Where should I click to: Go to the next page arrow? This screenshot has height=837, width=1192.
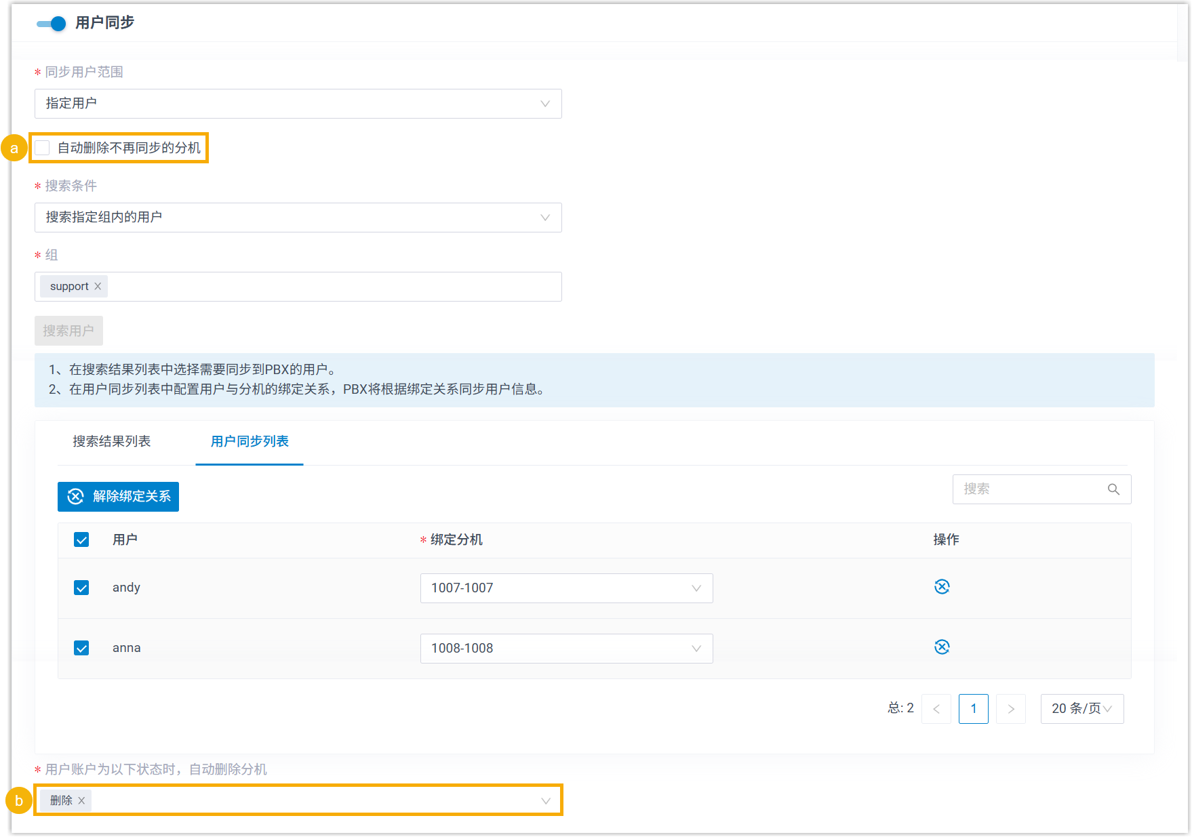tap(1010, 709)
